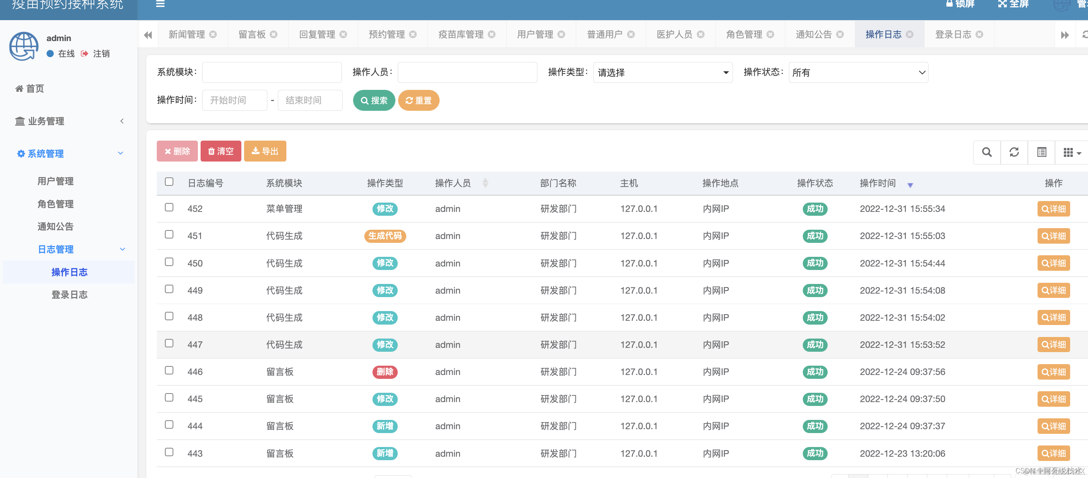
Task: Click the table refresh icon
Action: click(x=1014, y=152)
